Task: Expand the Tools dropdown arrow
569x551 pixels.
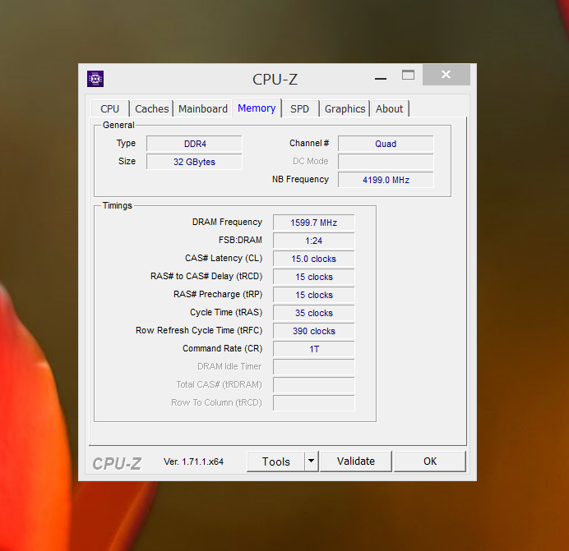Action: click(x=311, y=461)
